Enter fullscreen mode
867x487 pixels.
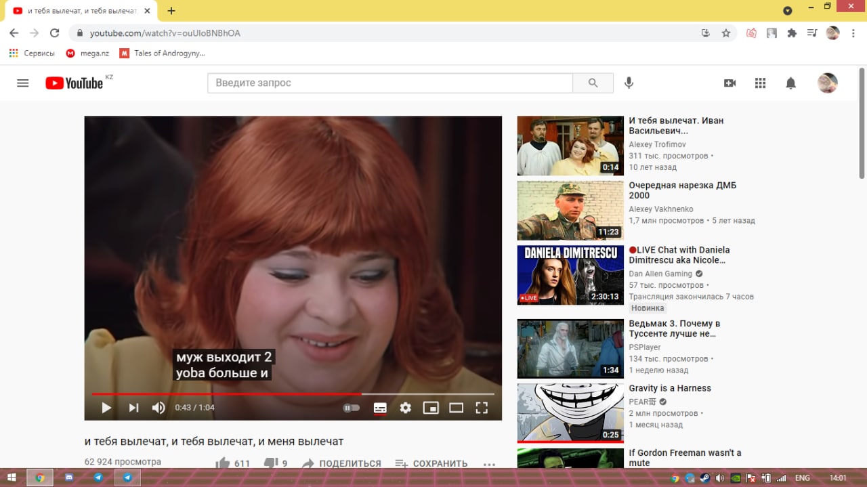tap(482, 408)
